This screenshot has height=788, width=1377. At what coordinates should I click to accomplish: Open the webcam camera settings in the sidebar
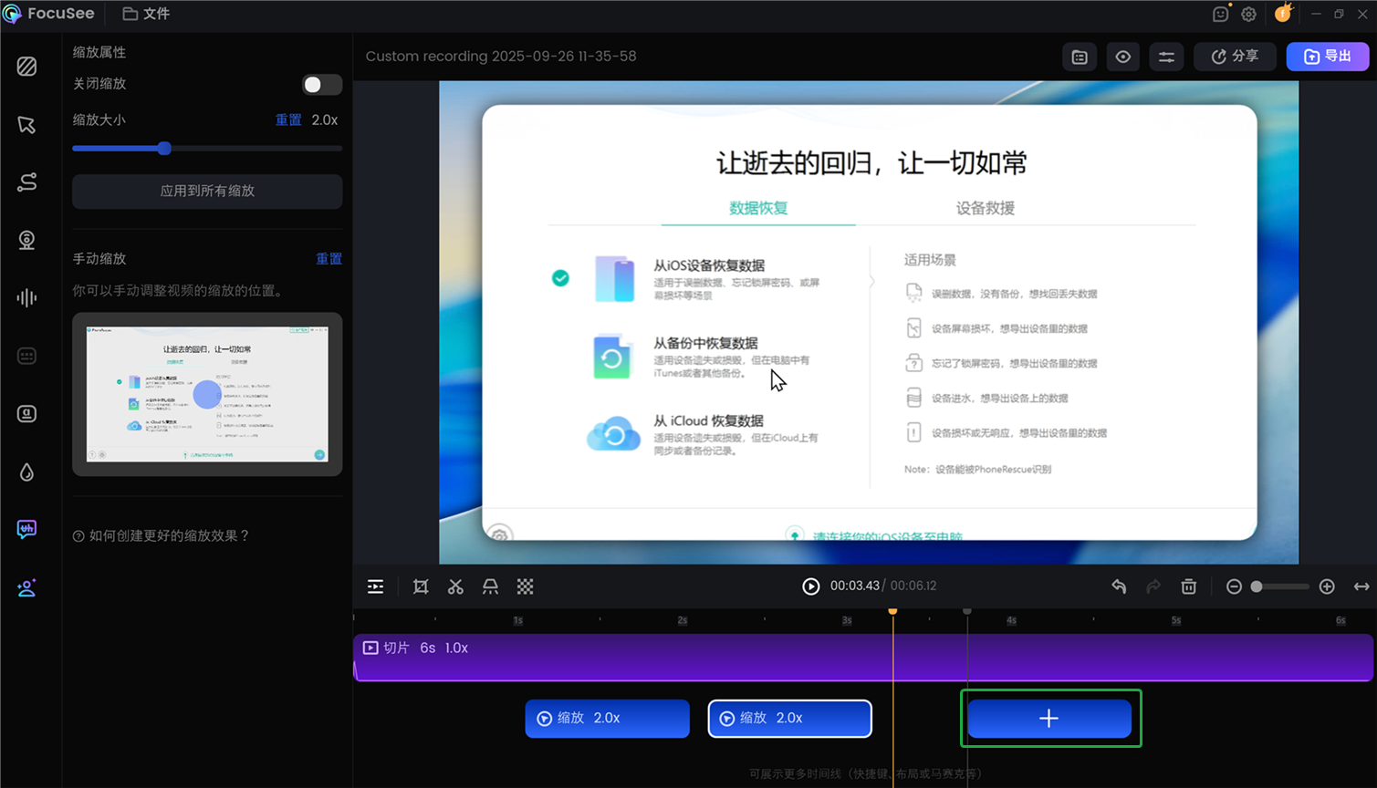click(26, 240)
